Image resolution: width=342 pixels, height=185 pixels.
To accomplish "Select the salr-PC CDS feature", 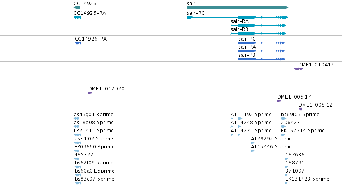I will [x=262, y=43].
